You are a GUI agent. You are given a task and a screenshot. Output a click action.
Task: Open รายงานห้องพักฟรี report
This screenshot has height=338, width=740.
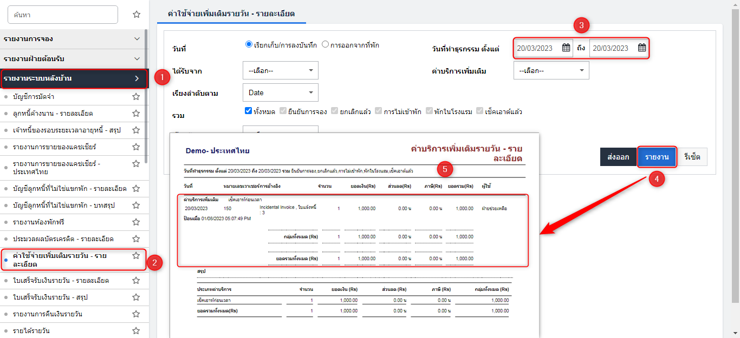point(40,222)
